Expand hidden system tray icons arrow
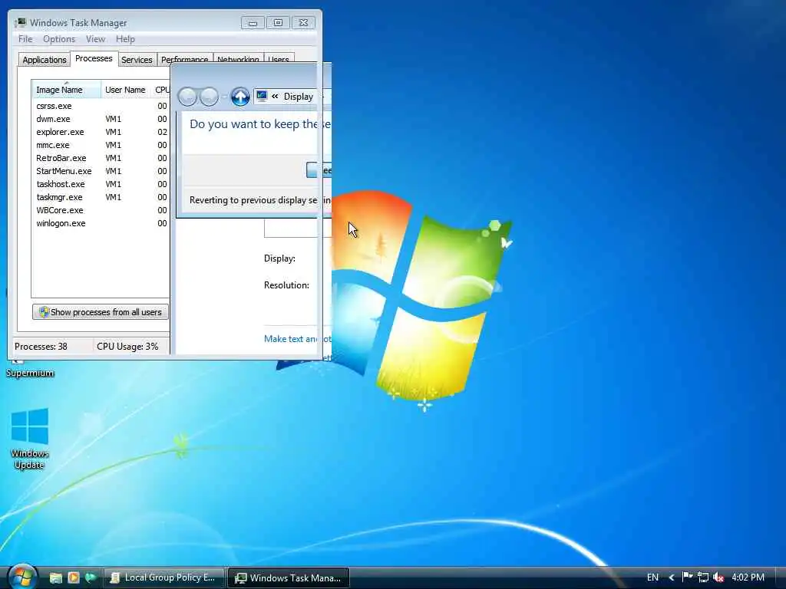 tap(672, 577)
